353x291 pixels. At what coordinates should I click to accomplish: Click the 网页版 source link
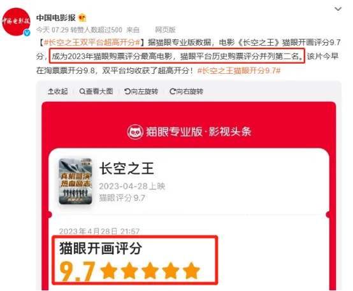tap(165, 30)
